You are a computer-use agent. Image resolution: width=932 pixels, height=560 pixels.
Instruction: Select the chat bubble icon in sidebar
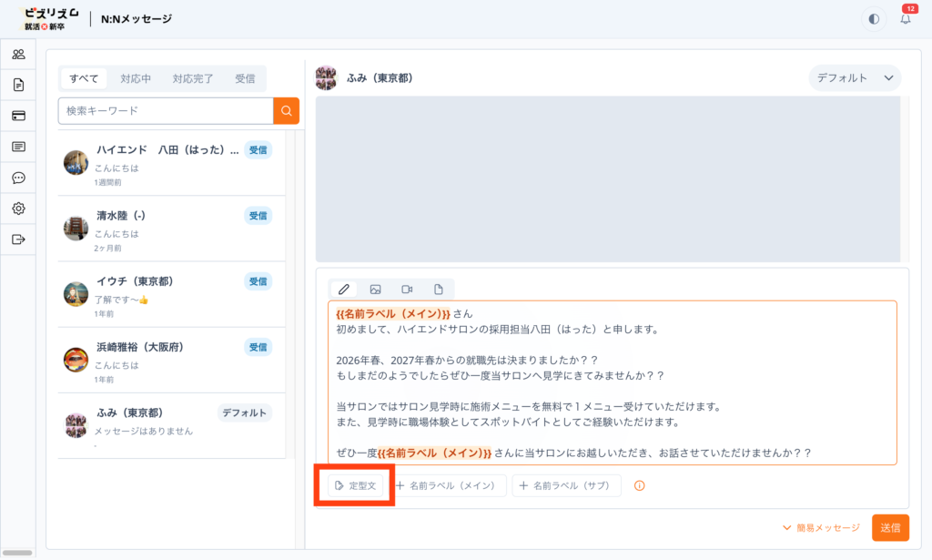click(18, 178)
